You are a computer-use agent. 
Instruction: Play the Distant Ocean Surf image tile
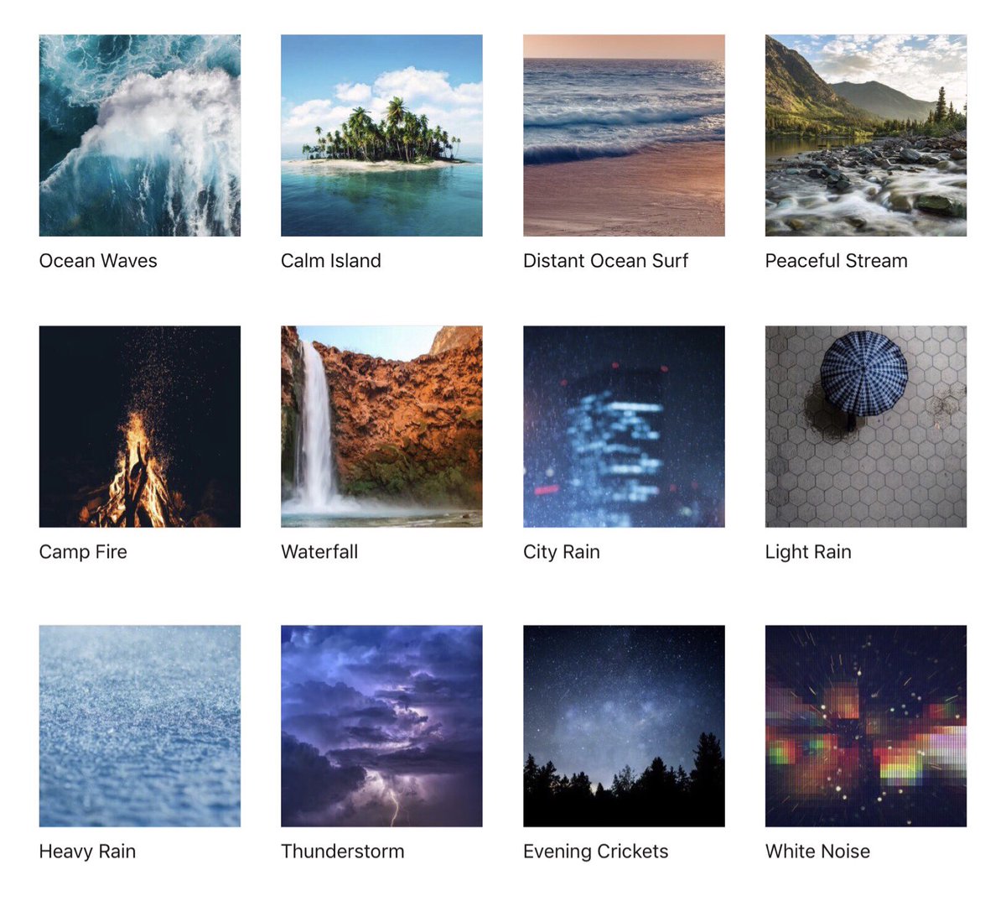(624, 135)
